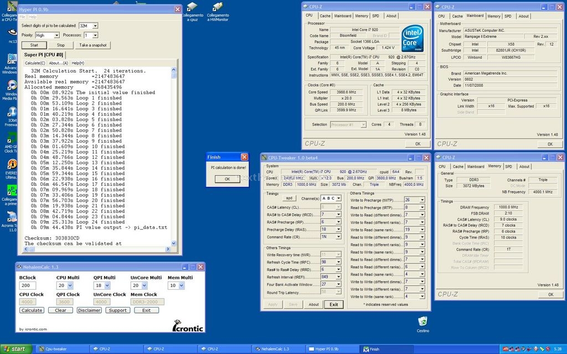This screenshot has width=567, height=354.
Task: Open the Processors count dropdown
Action: coord(95,35)
